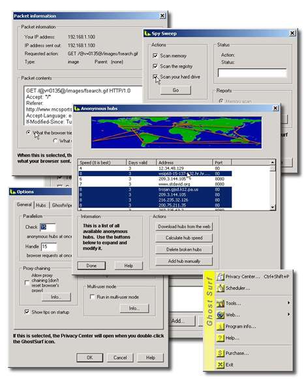
Task: Click the Web globe icon
Action: click(220, 314)
